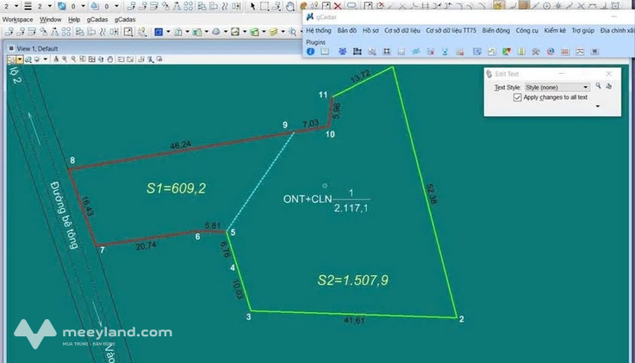Click the Fit View icon in view toolbar
Image resolution: width=635 pixels, height=363 pixels.
92,59
